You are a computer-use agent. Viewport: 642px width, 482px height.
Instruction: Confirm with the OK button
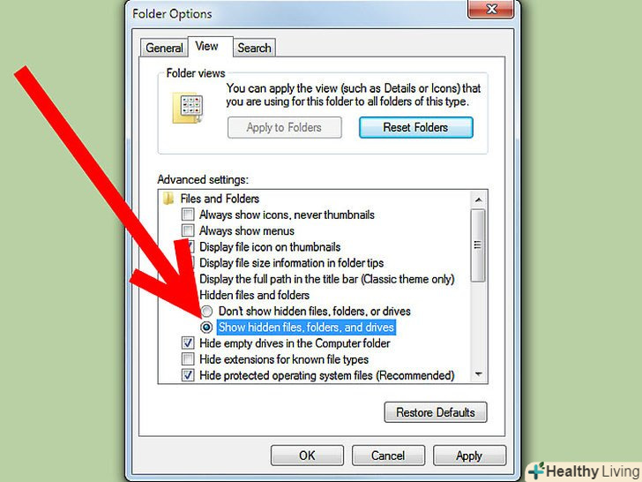point(307,456)
